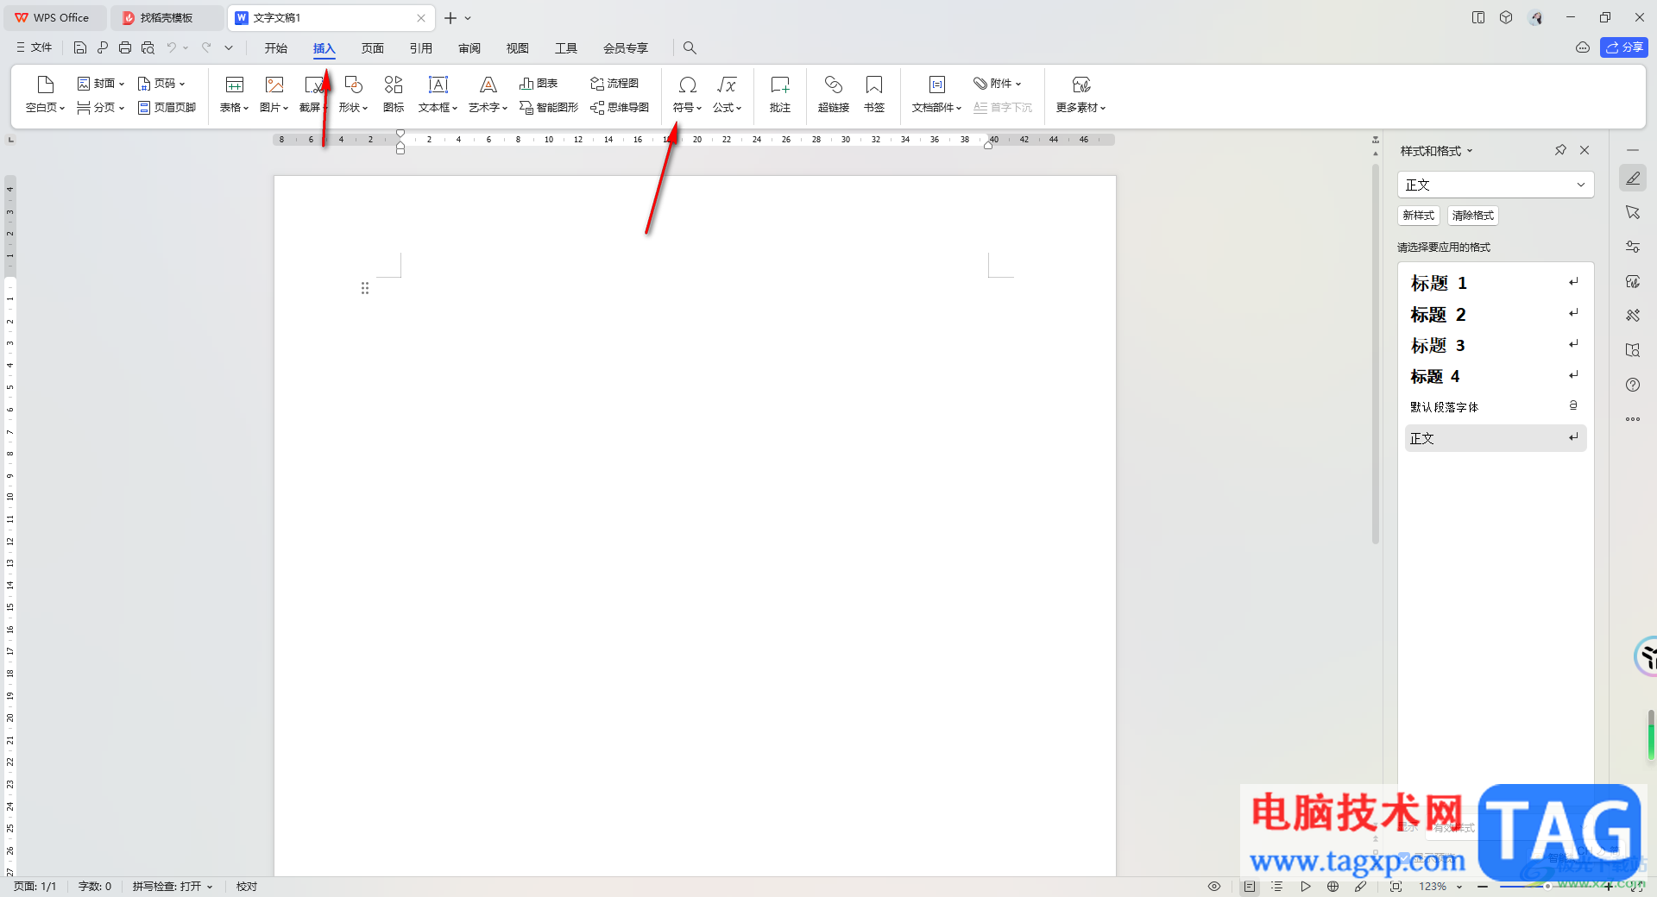Apply the 标题 1 style
This screenshot has width=1657, height=897.
(x=1496, y=283)
